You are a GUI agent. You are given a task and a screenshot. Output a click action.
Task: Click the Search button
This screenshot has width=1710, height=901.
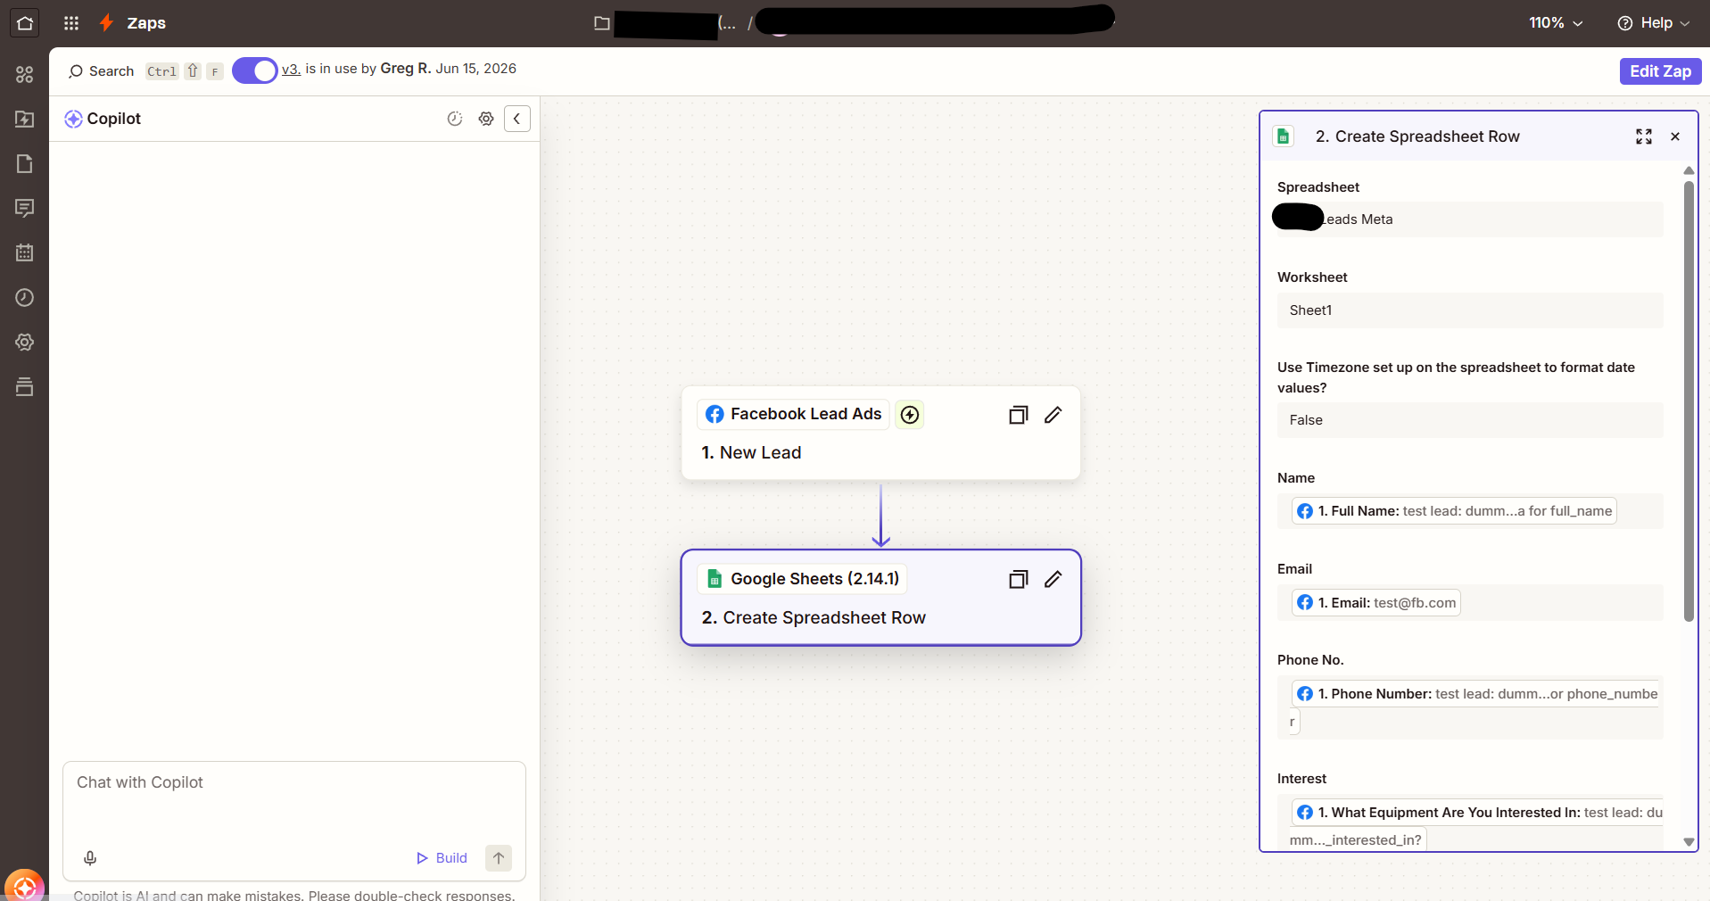click(101, 71)
